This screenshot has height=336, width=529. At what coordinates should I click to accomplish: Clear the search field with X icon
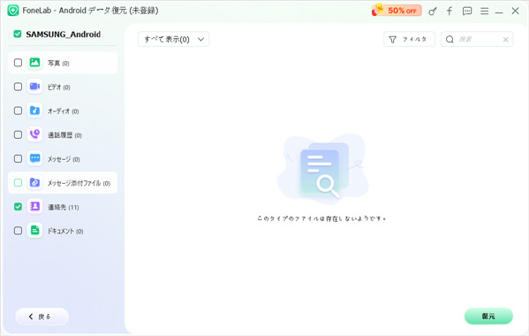tap(505, 40)
